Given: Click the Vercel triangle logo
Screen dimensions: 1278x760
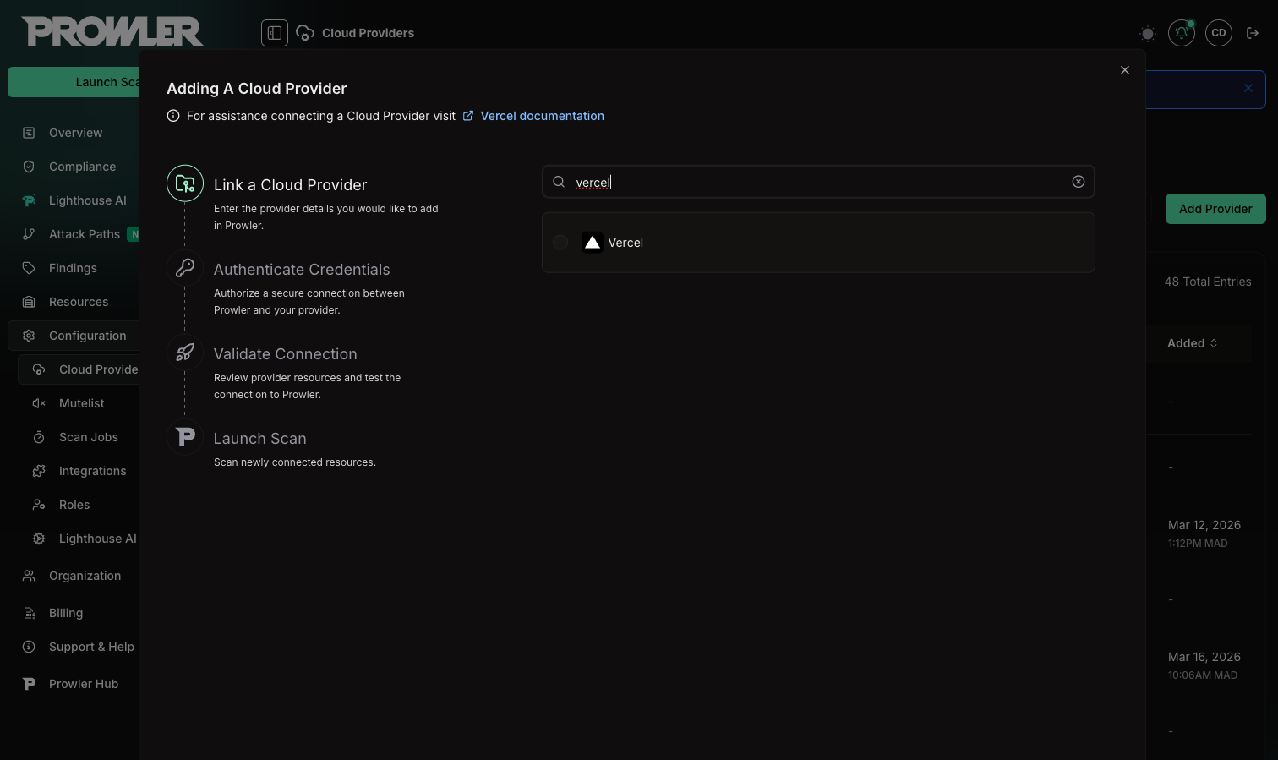Looking at the screenshot, I should coord(593,243).
